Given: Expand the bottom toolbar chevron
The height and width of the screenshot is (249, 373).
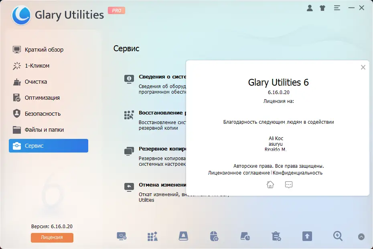Looking at the screenshot, I should 361,237.
